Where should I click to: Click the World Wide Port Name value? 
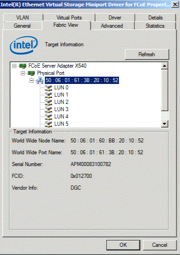coord(107,152)
